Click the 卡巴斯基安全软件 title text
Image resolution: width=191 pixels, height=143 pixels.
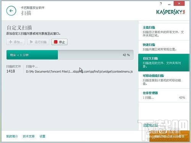click(x=32, y=8)
